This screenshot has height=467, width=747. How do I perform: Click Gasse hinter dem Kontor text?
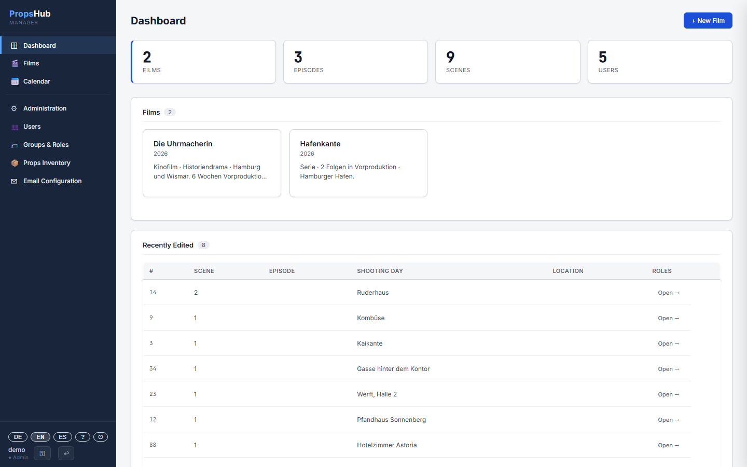(393, 369)
